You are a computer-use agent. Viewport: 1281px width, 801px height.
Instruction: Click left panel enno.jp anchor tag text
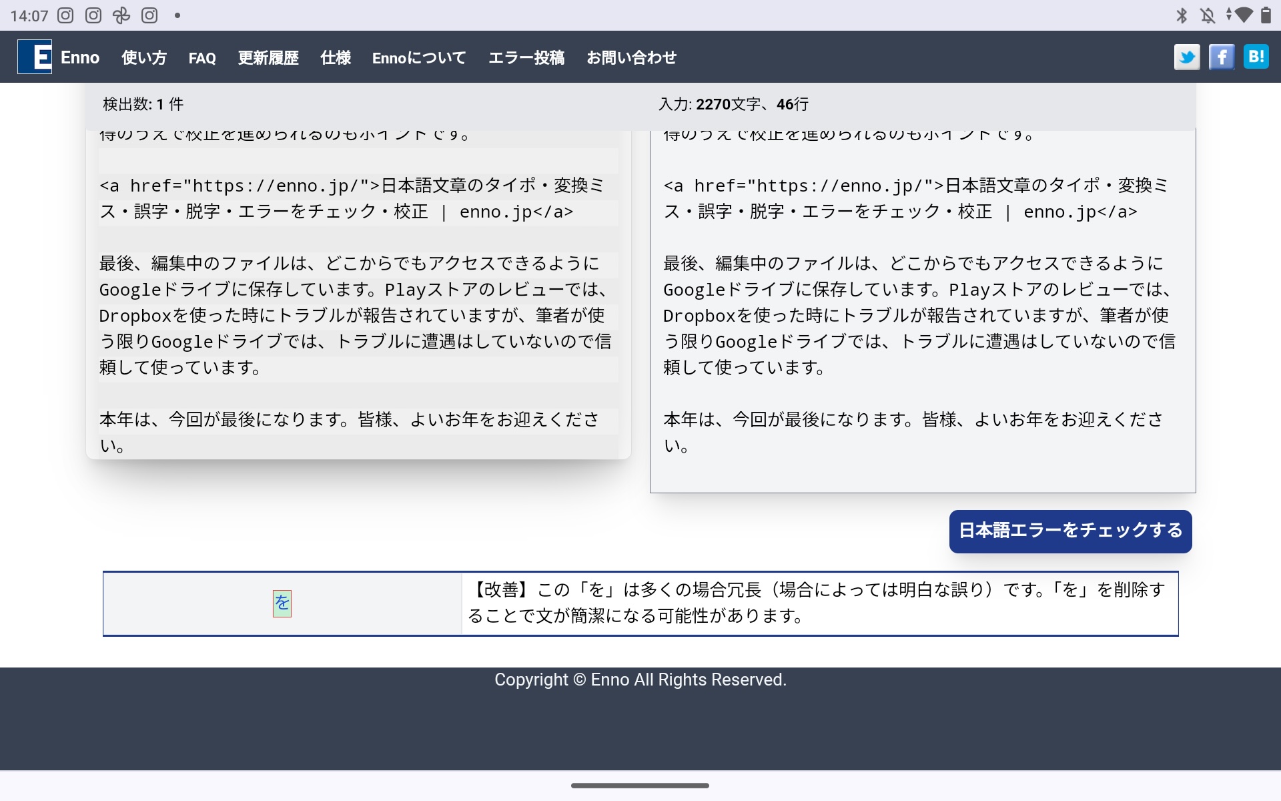[352, 198]
